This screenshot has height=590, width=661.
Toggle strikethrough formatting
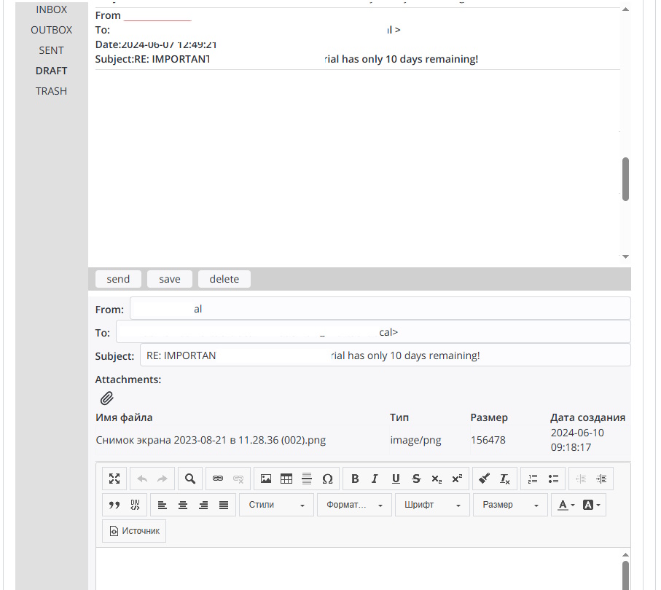[416, 479]
